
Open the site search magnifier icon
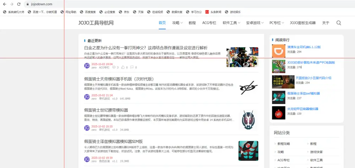[x=338, y=23]
